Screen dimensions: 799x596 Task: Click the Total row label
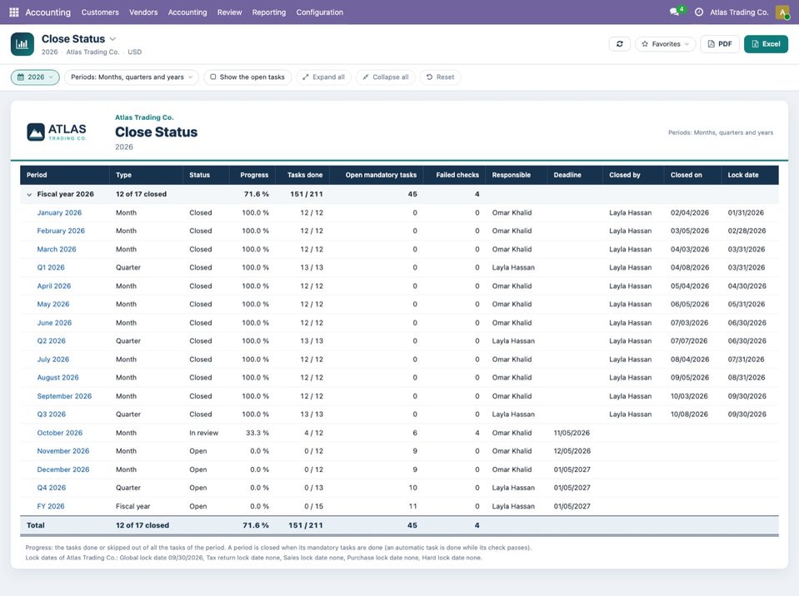click(36, 525)
